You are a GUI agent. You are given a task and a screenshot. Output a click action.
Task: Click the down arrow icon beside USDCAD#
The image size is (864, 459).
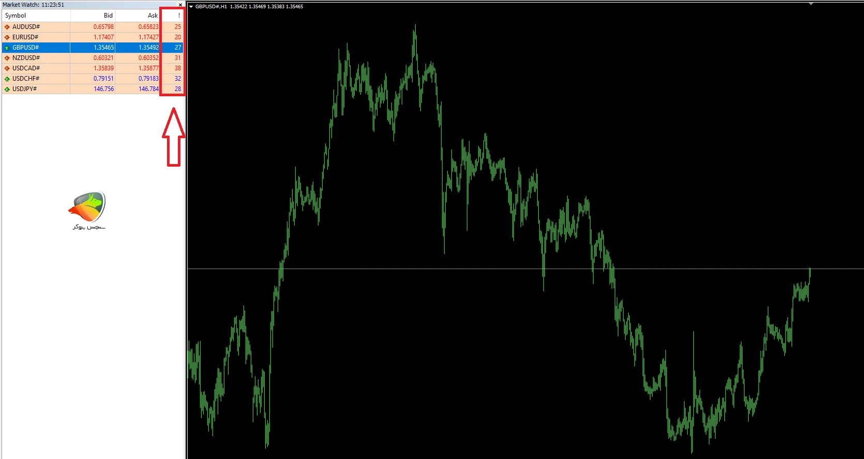click(7, 68)
